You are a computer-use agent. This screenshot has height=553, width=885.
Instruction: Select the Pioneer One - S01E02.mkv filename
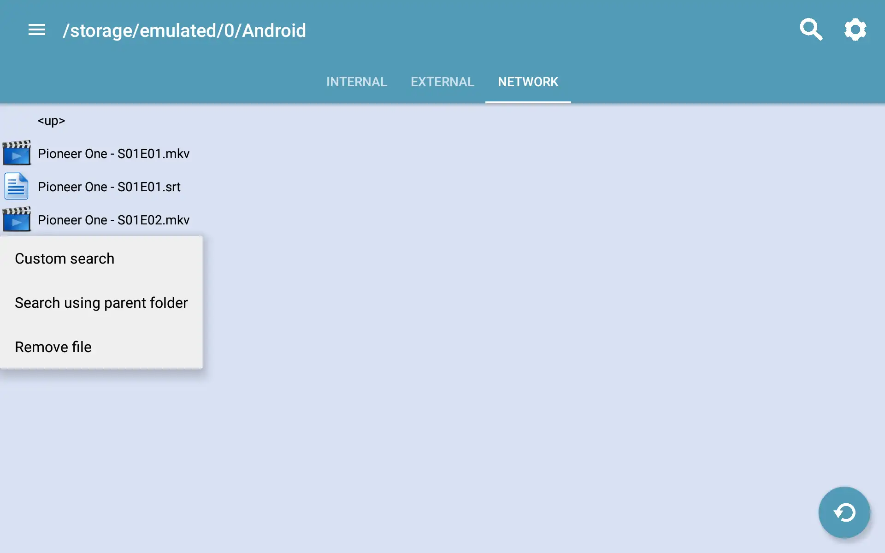(113, 220)
